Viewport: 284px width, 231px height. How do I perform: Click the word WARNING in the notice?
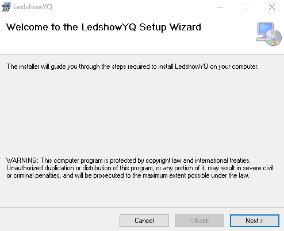(22, 160)
